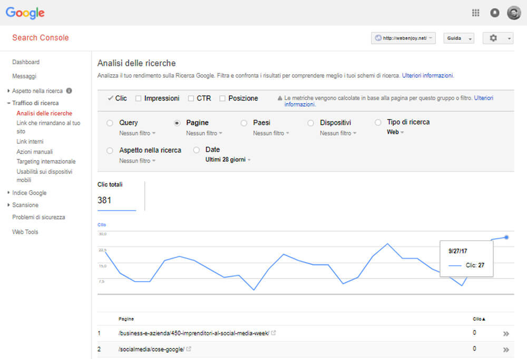Open the notifications bell
527x359 pixels.
494,13
